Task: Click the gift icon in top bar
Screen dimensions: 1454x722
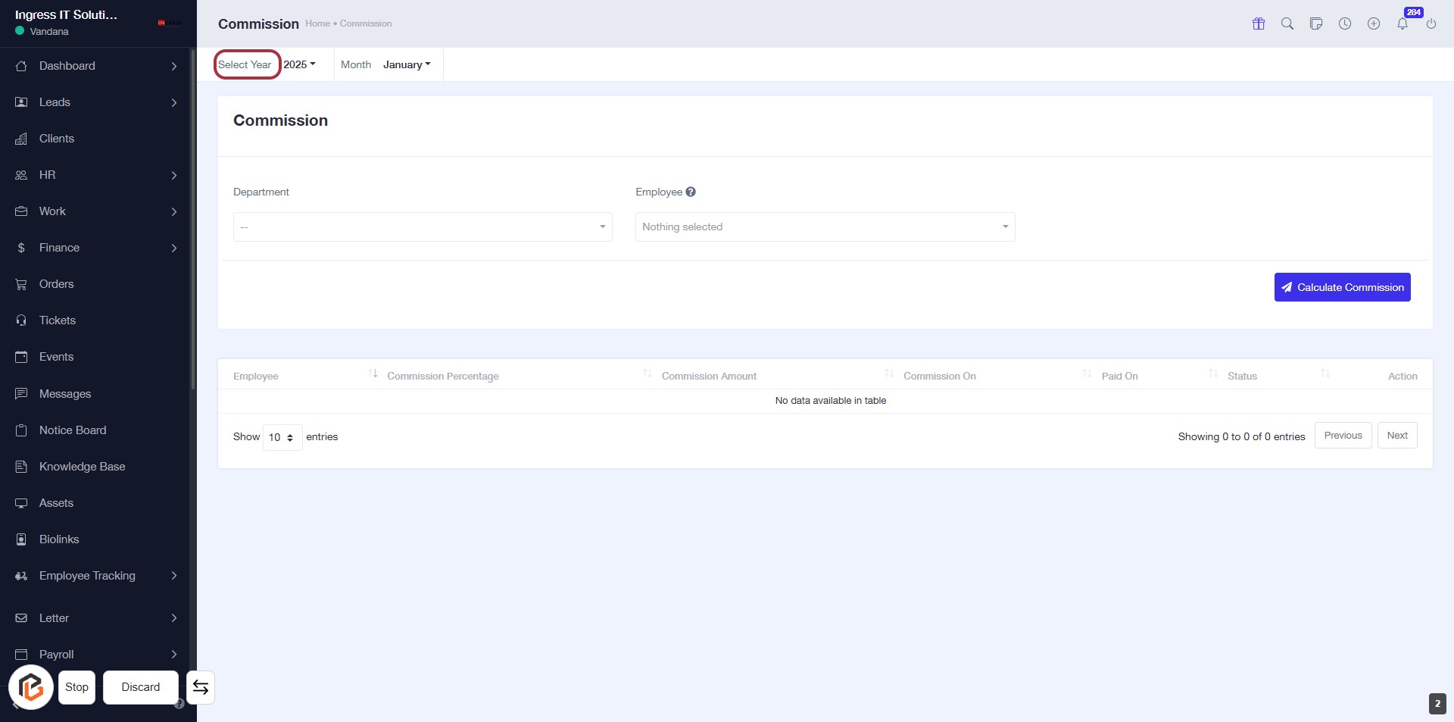Action: (1259, 23)
